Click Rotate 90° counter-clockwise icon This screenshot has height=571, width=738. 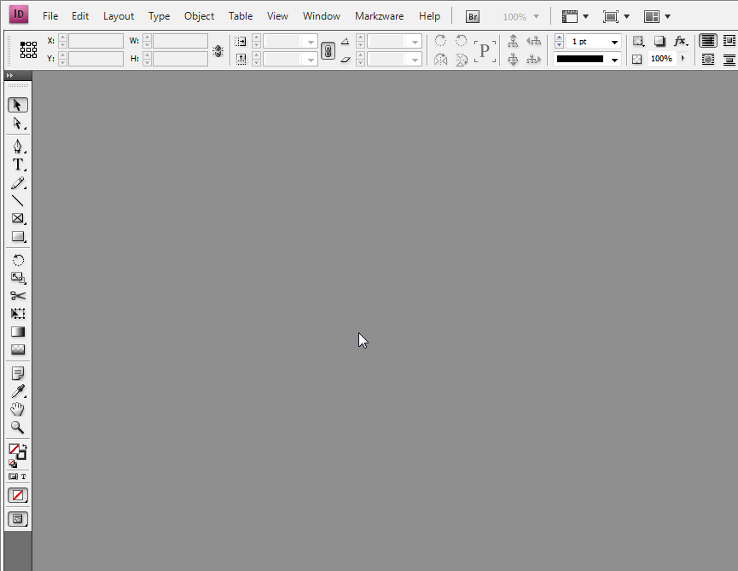(462, 41)
